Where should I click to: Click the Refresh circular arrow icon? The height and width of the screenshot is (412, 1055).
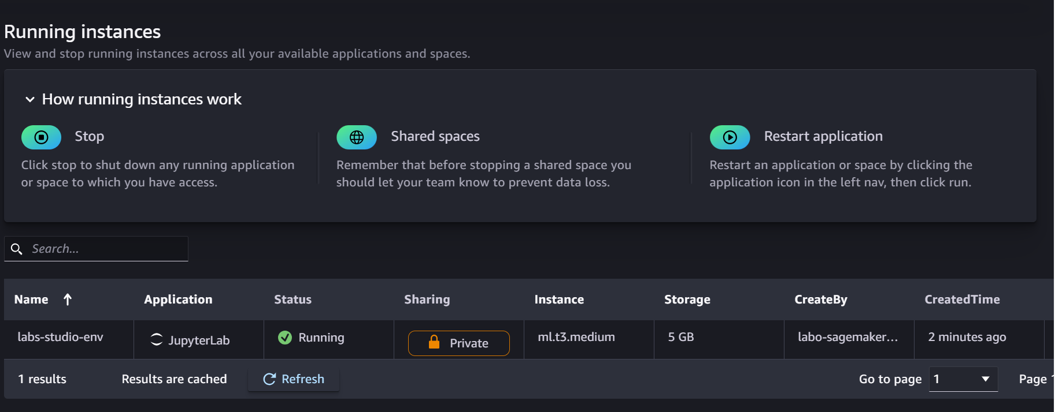269,379
